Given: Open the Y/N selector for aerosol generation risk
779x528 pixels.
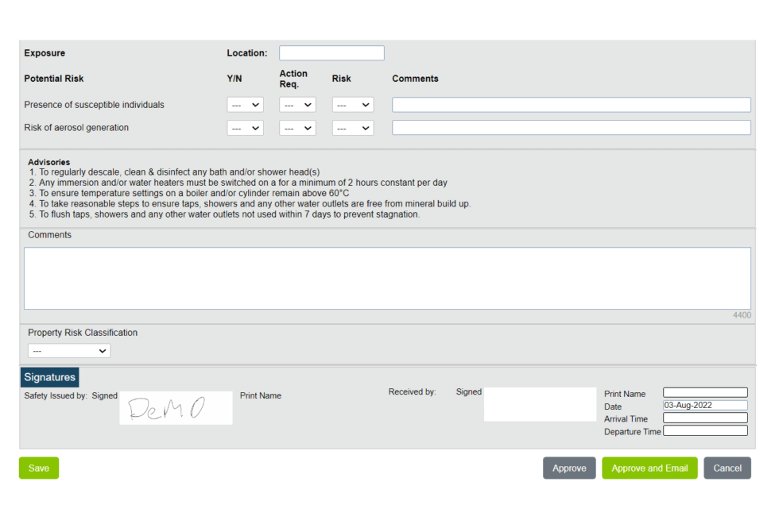Looking at the screenshot, I should [x=245, y=127].
